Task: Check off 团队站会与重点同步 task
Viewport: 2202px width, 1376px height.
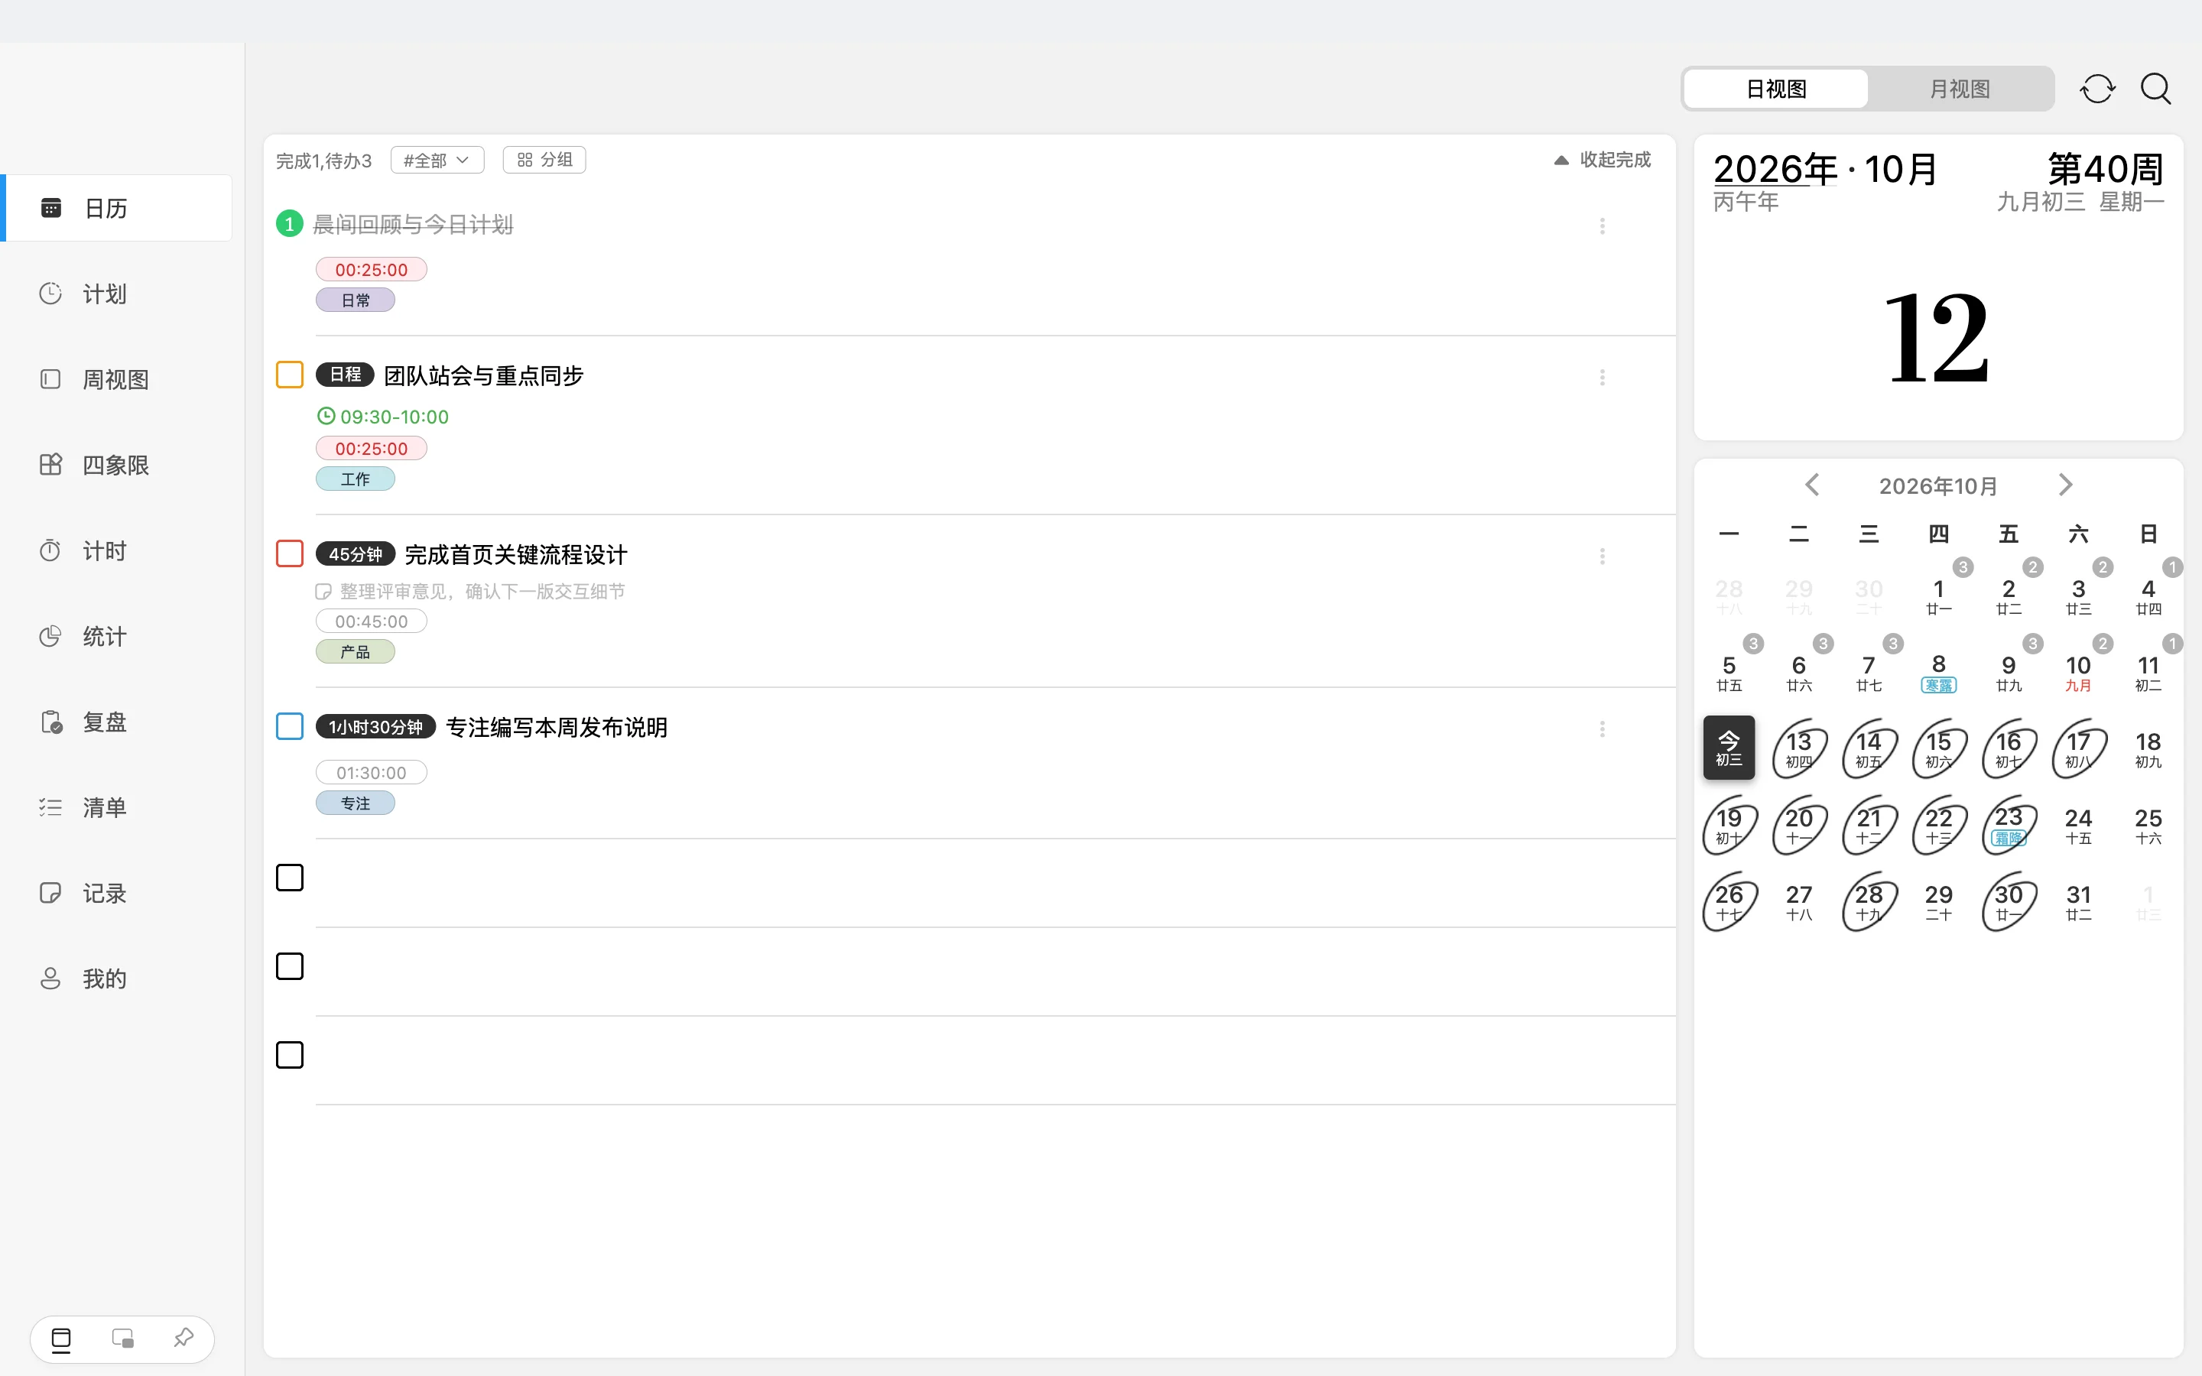Action: click(289, 375)
